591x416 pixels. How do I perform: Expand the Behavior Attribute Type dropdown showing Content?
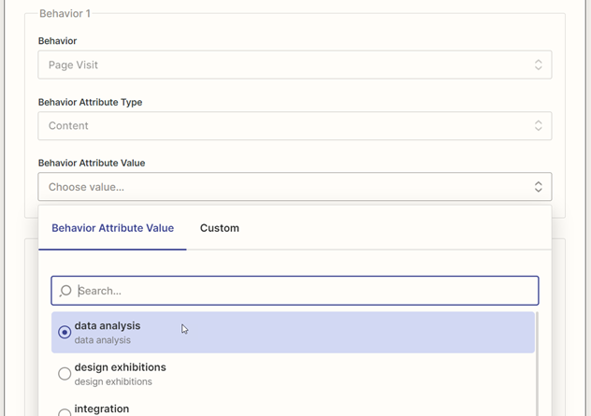[281, 126]
